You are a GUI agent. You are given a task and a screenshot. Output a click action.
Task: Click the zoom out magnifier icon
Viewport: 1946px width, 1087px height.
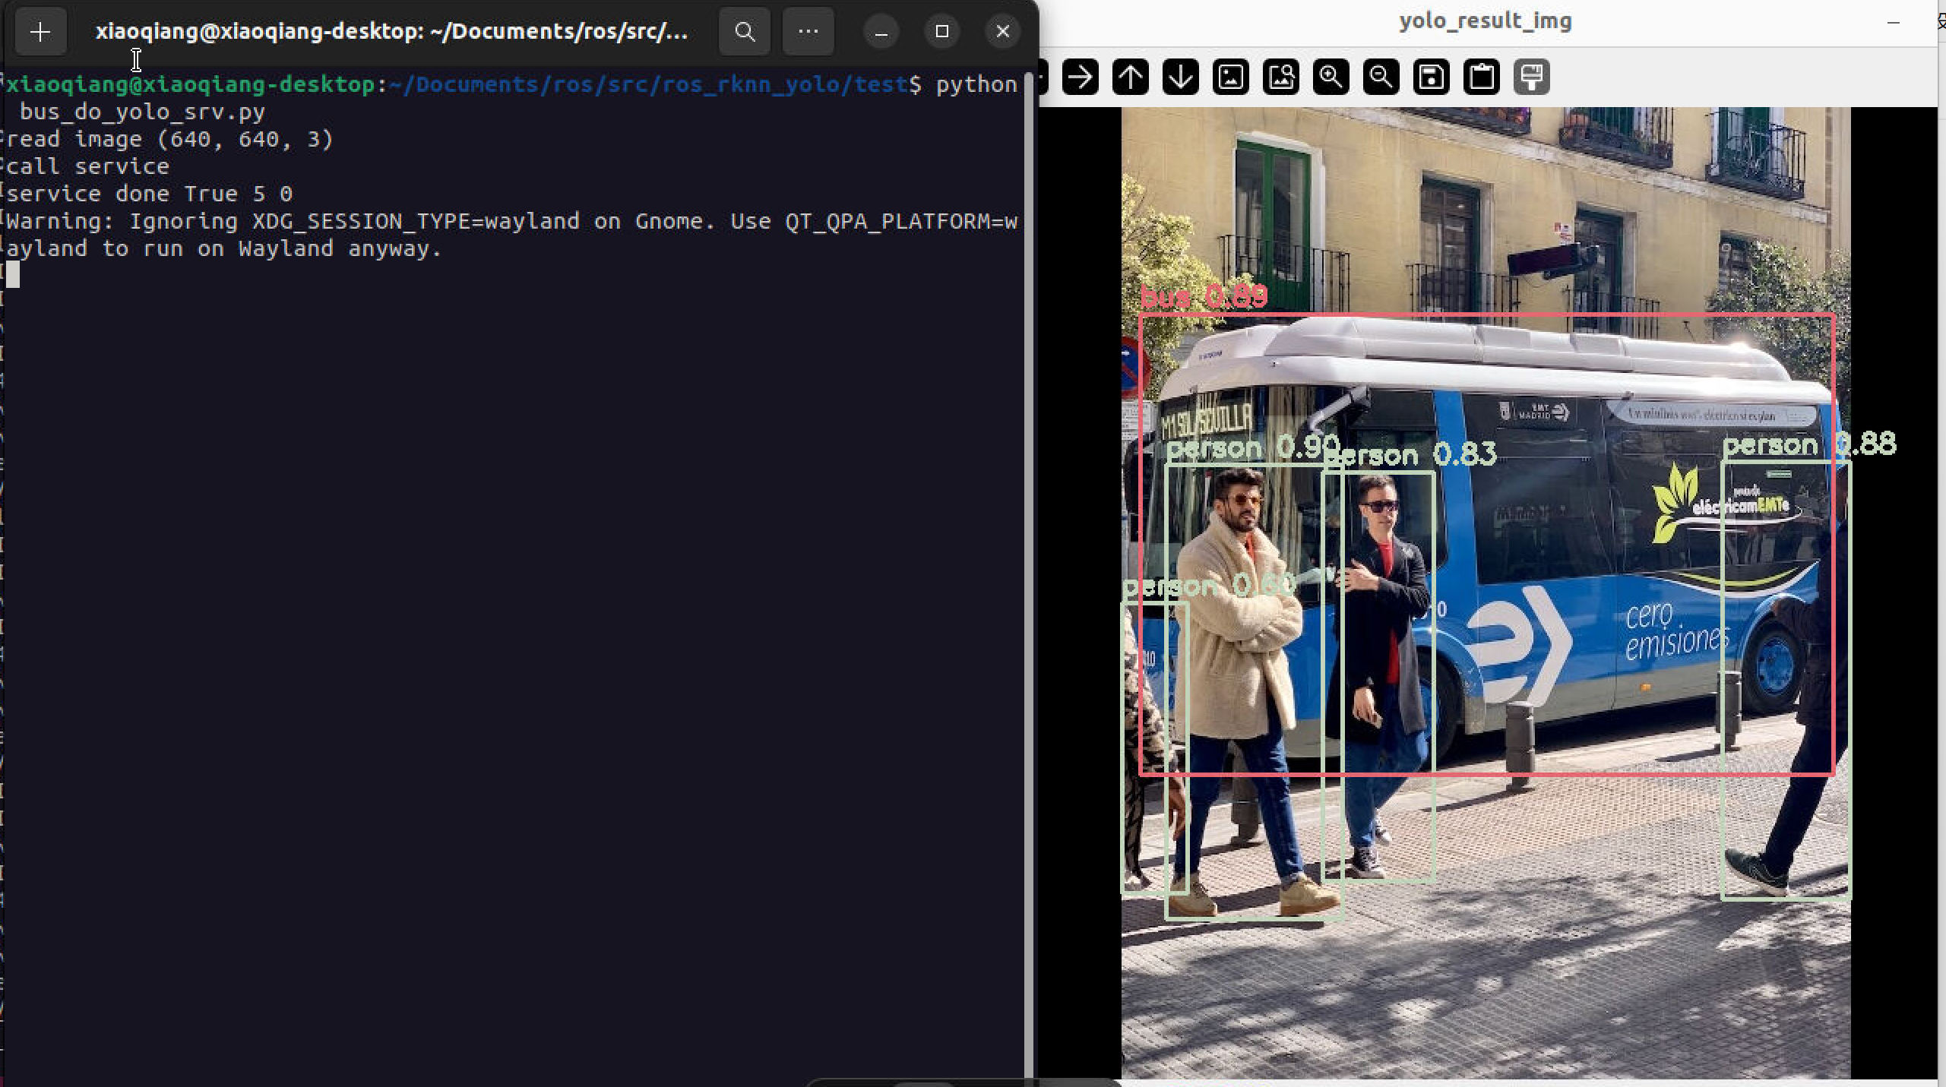1381,77
